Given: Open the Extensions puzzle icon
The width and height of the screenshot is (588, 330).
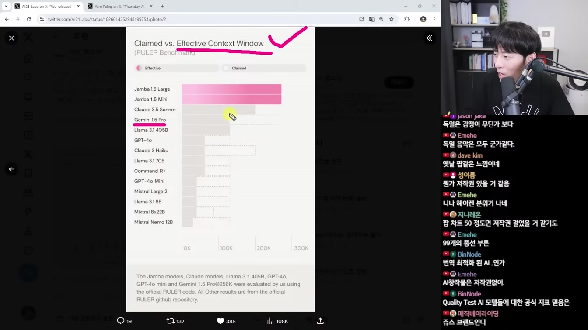Looking at the screenshot, I should click(x=407, y=19).
